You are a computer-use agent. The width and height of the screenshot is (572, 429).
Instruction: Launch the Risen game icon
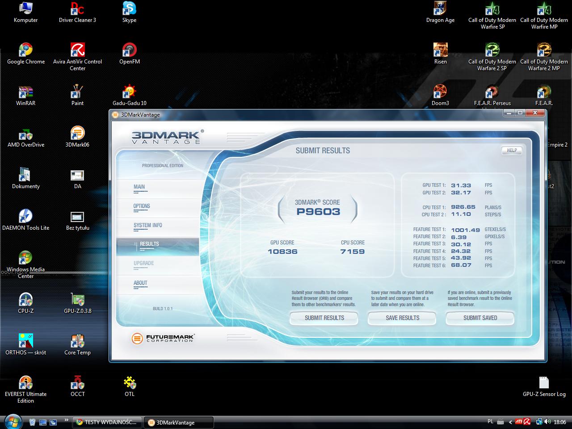pos(440,54)
